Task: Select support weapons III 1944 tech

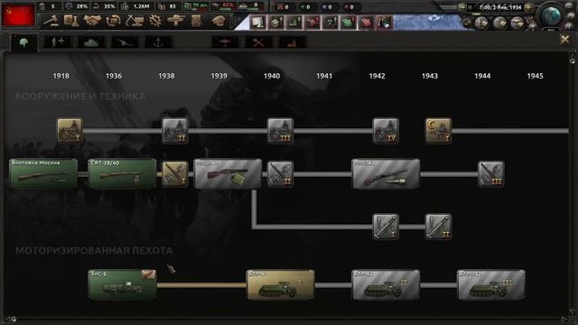Action: (491, 174)
